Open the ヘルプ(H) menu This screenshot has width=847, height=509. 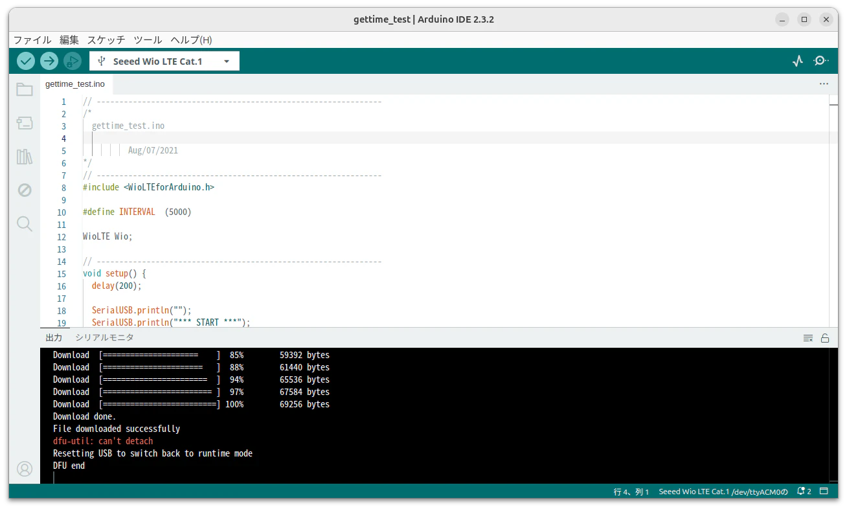tap(191, 40)
